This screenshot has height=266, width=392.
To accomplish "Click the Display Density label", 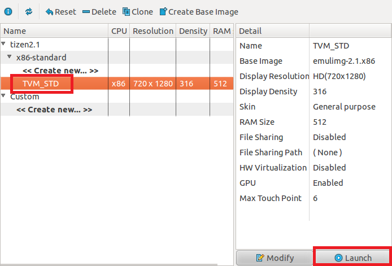I will coord(268,91).
